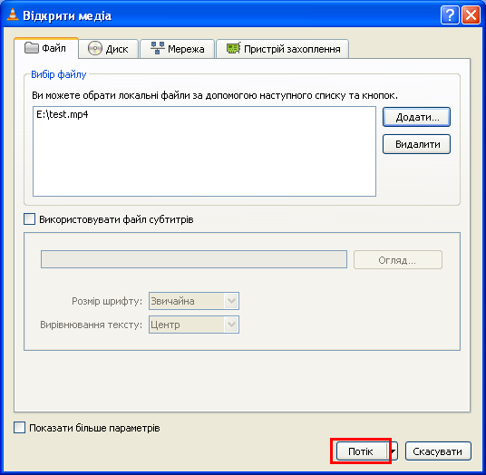Image resolution: width=486 pixels, height=475 pixels.
Task: Open the dropdown arrow next to Потік
Action: 393,451
